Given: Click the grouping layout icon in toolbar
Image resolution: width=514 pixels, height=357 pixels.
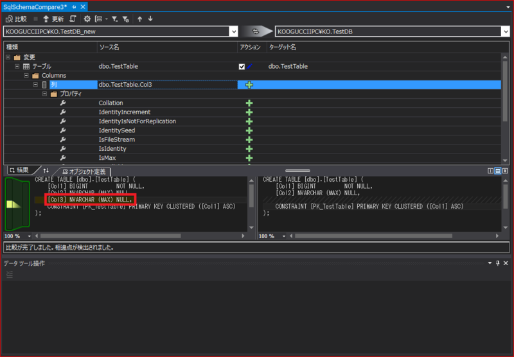Looking at the screenshot, I should click(x=99, y=19).
